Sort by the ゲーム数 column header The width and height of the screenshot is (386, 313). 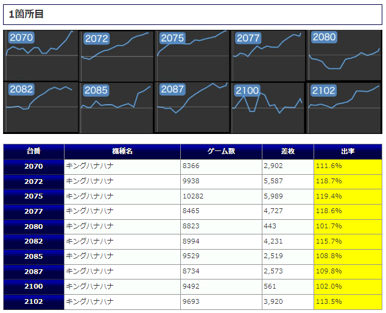point(221,152)
